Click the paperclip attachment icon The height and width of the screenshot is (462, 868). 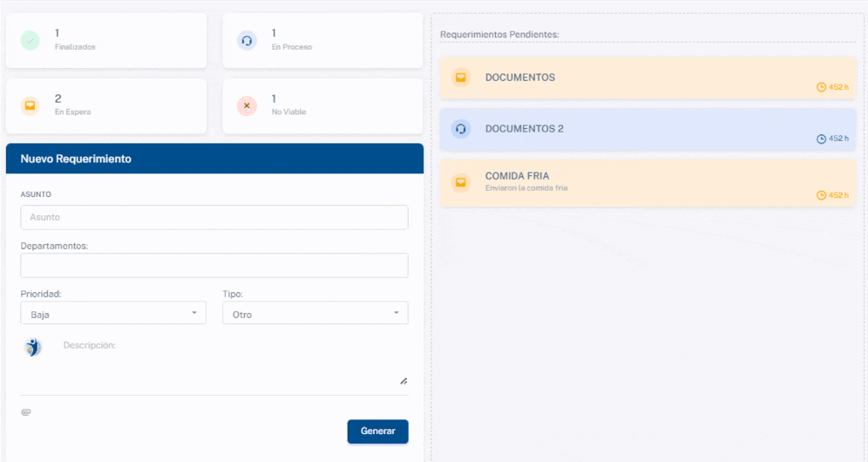[26, 411]
